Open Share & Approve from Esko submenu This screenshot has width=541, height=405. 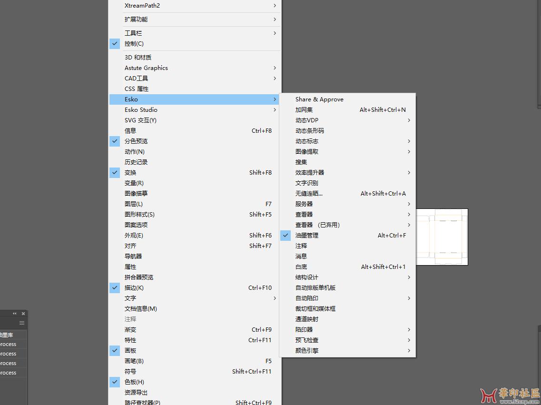click(347, 99)
